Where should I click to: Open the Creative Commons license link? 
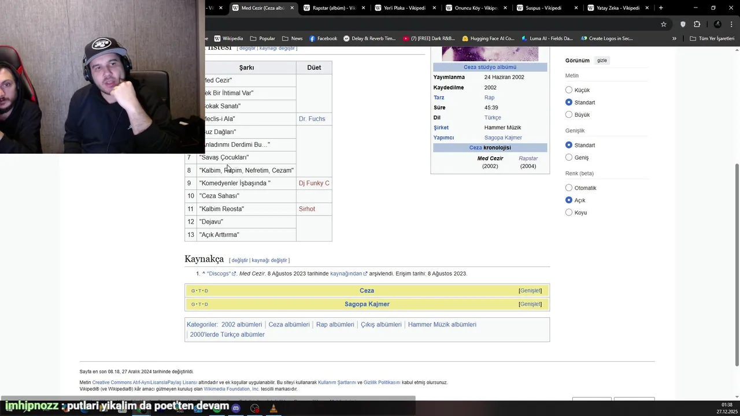coord(145,382)
